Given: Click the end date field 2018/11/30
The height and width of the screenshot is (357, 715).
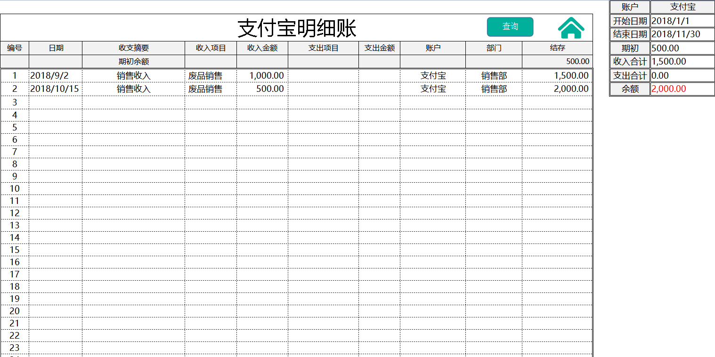Looking at the screenshot, I should 682,34.
